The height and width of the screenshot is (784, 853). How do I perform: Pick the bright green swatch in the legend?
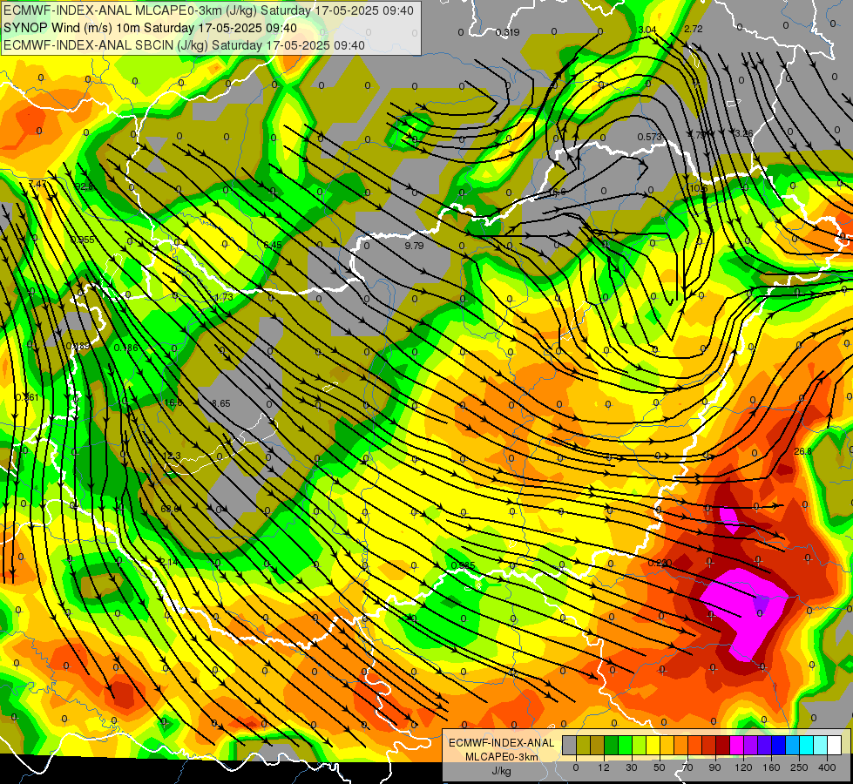625,745
